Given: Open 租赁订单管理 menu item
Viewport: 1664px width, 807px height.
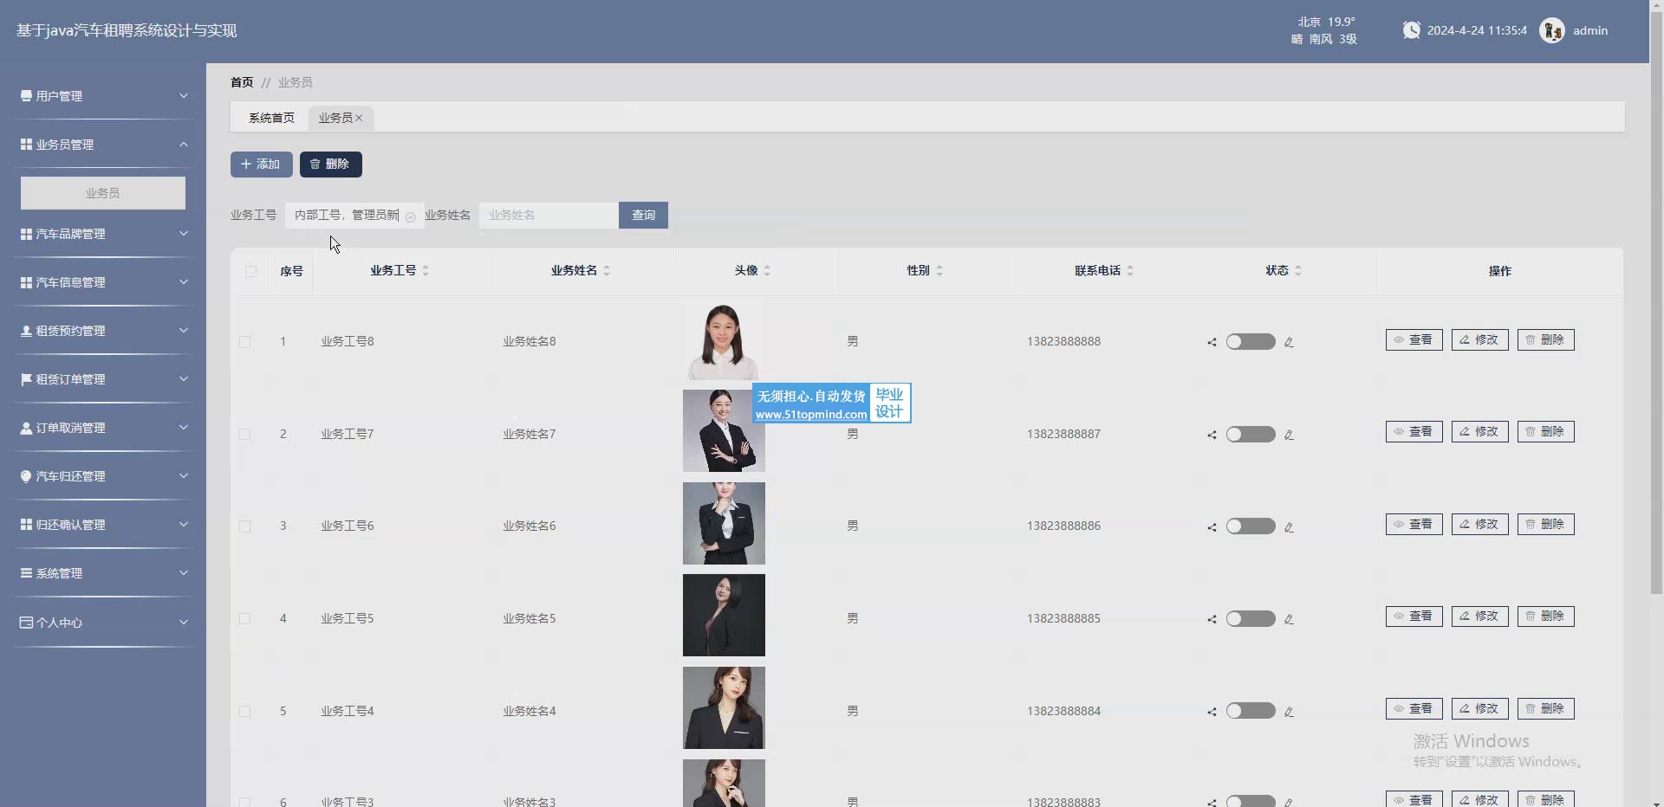Looking at the screenshot, I should (x=103, y=379).
